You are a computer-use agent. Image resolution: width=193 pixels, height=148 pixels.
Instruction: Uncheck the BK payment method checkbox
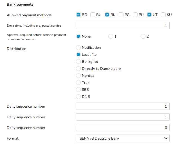[107, 15]
